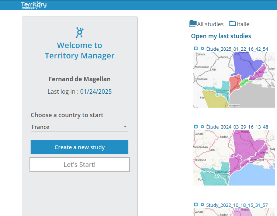277x216 pixels.
Task: Open study link Étude_2024_03_29_16_13_48
Action: 237,127
